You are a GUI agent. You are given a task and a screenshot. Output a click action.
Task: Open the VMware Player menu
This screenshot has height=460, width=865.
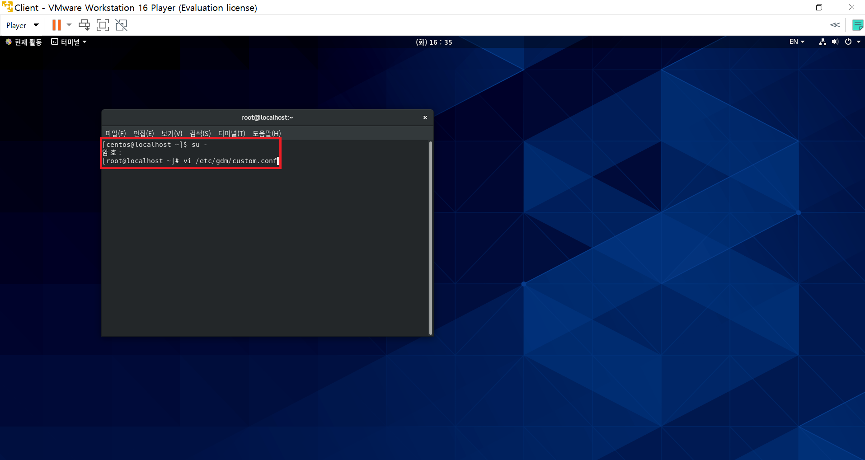pos(22,25)
